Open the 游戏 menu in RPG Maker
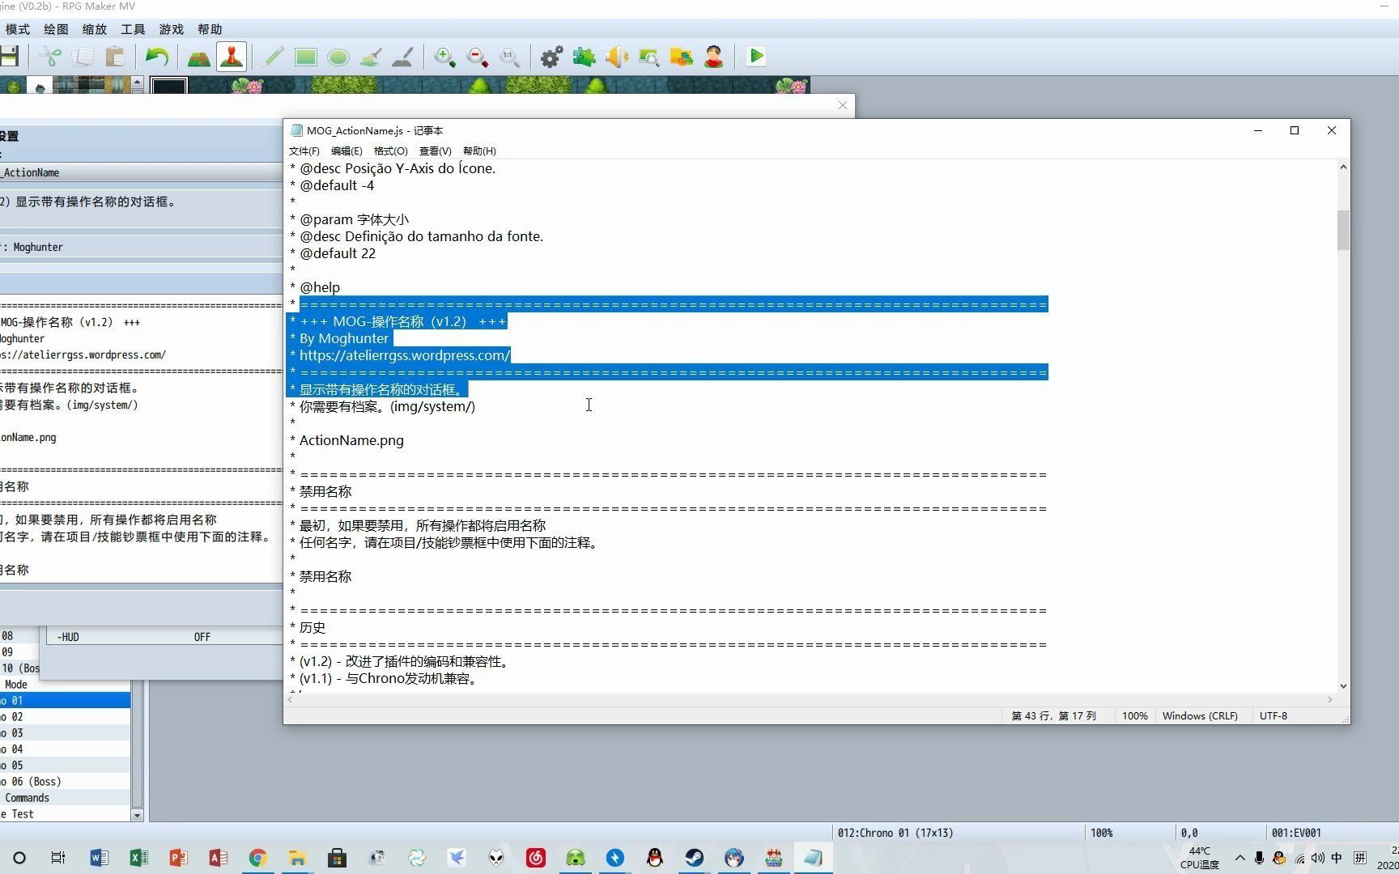Image resolution: width=1399 pixels, height=874 pixels. (x=172, y=29)
